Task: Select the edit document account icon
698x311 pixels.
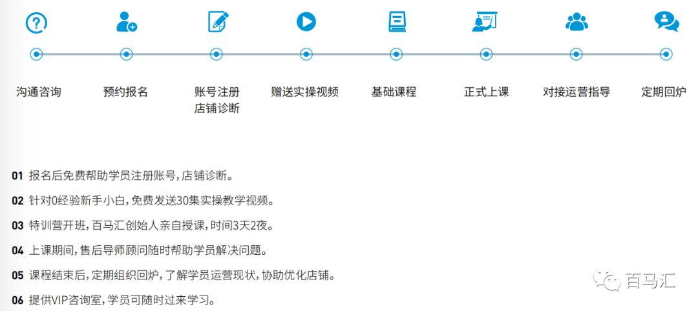Action: click(x=218, y=23)
